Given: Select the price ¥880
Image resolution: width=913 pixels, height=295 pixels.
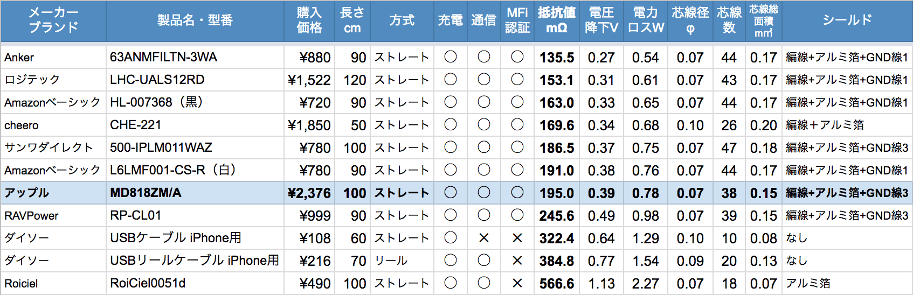Looking at the screenshot, I should [315, 58].
